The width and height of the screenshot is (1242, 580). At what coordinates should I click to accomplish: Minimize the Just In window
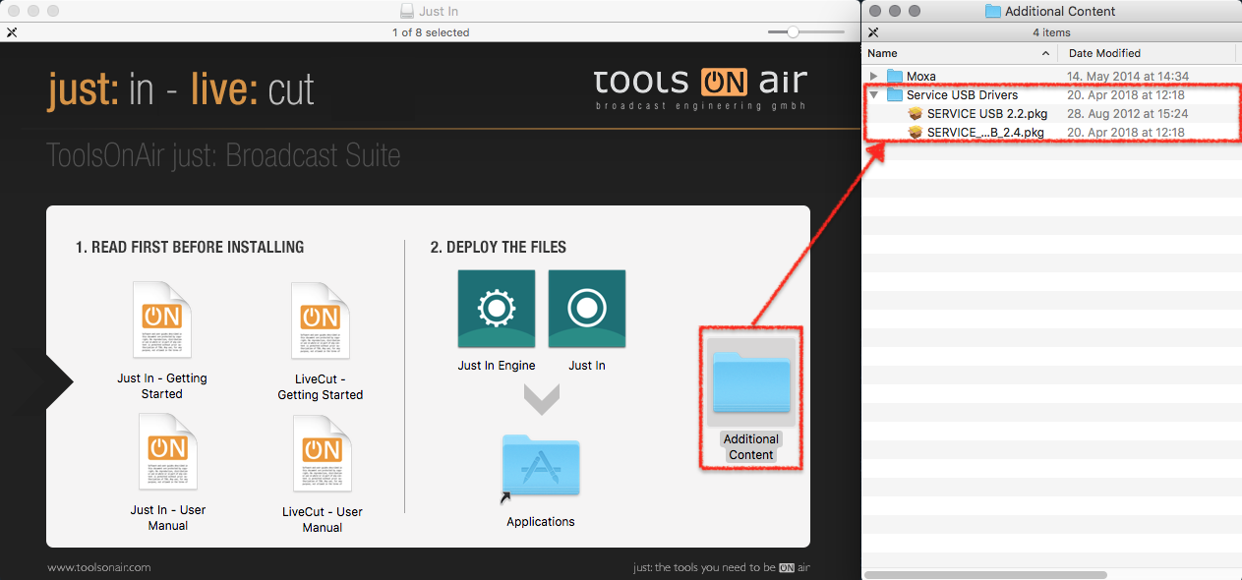[31, 11]
